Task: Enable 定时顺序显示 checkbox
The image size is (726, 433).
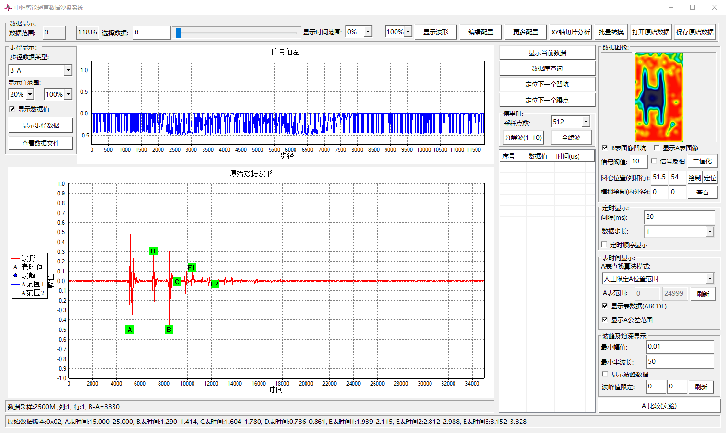Action: pyautogui.click(x=604, y=245)
